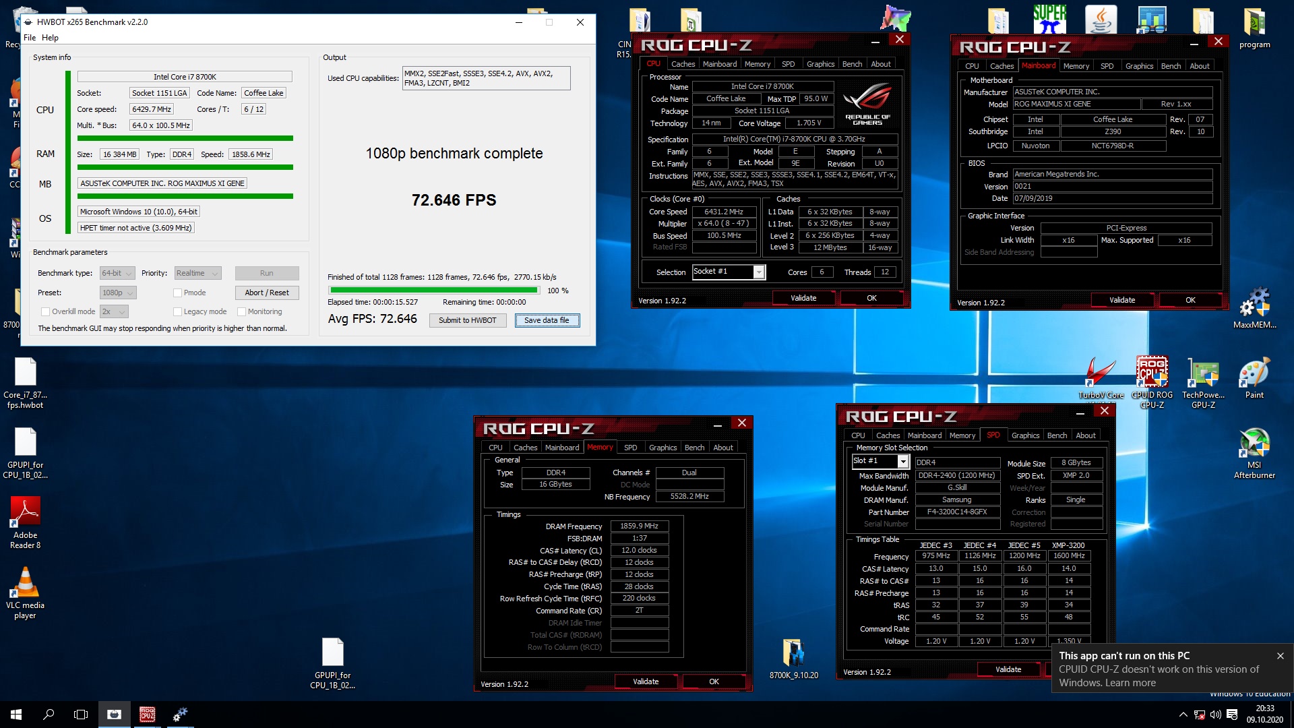The width and height of the screenshot is (1294, 728).
Task: Open File menu in HWBOT x265
Action: [30, 38]
